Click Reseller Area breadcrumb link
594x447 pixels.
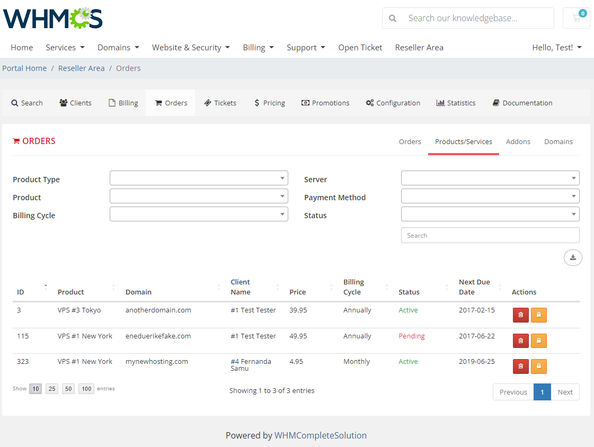click(x=82, y=68)
